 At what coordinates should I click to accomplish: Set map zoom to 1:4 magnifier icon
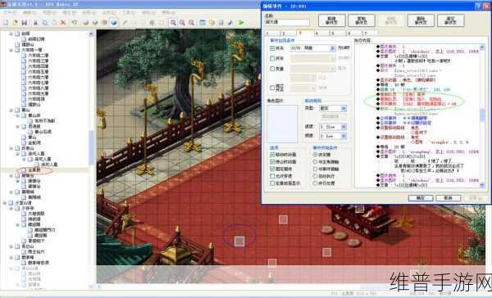191,23
